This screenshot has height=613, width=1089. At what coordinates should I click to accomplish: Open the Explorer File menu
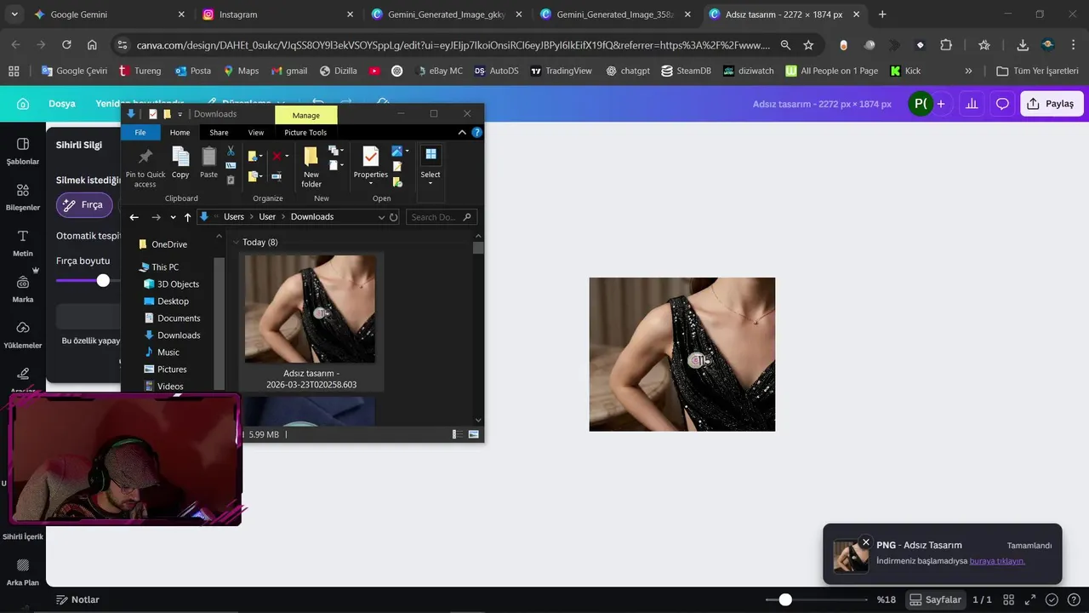coord(140,132)
